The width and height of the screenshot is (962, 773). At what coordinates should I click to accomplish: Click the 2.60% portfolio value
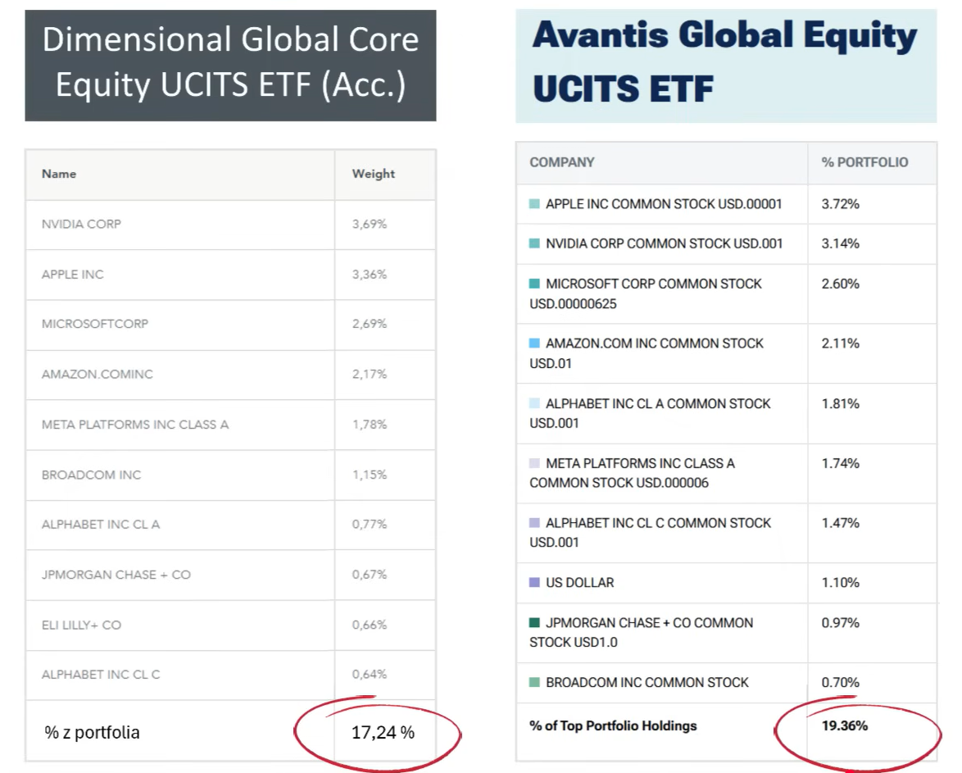point(841,284)
